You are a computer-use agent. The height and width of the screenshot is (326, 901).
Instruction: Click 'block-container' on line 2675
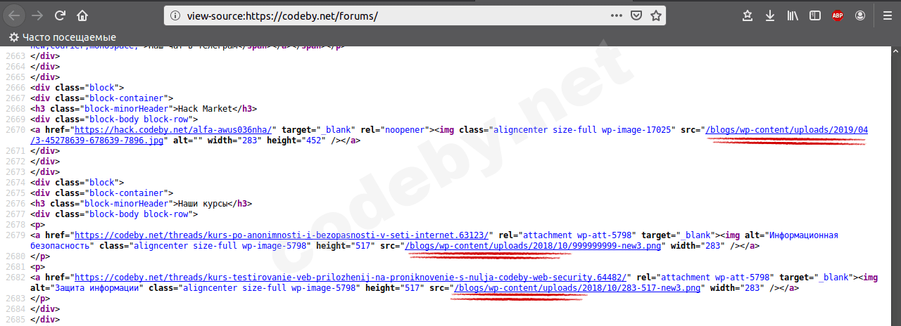coord(127,193)
